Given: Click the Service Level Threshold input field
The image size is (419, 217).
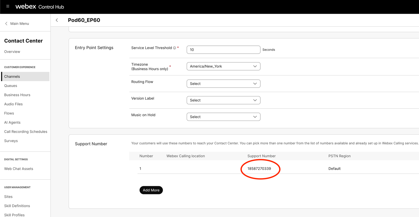Looking at the screenshot, I should [223, 50].
